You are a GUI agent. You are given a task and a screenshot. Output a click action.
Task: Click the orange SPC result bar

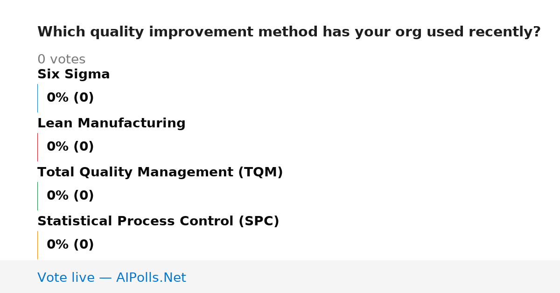(x=37, y=245)
